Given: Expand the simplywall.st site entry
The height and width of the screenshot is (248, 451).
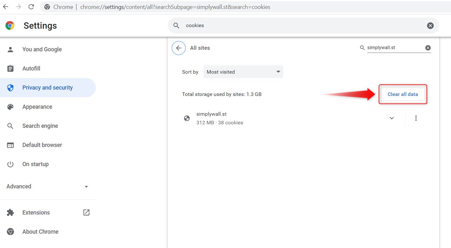Looking at the screenshot, I should click(392, 118).
